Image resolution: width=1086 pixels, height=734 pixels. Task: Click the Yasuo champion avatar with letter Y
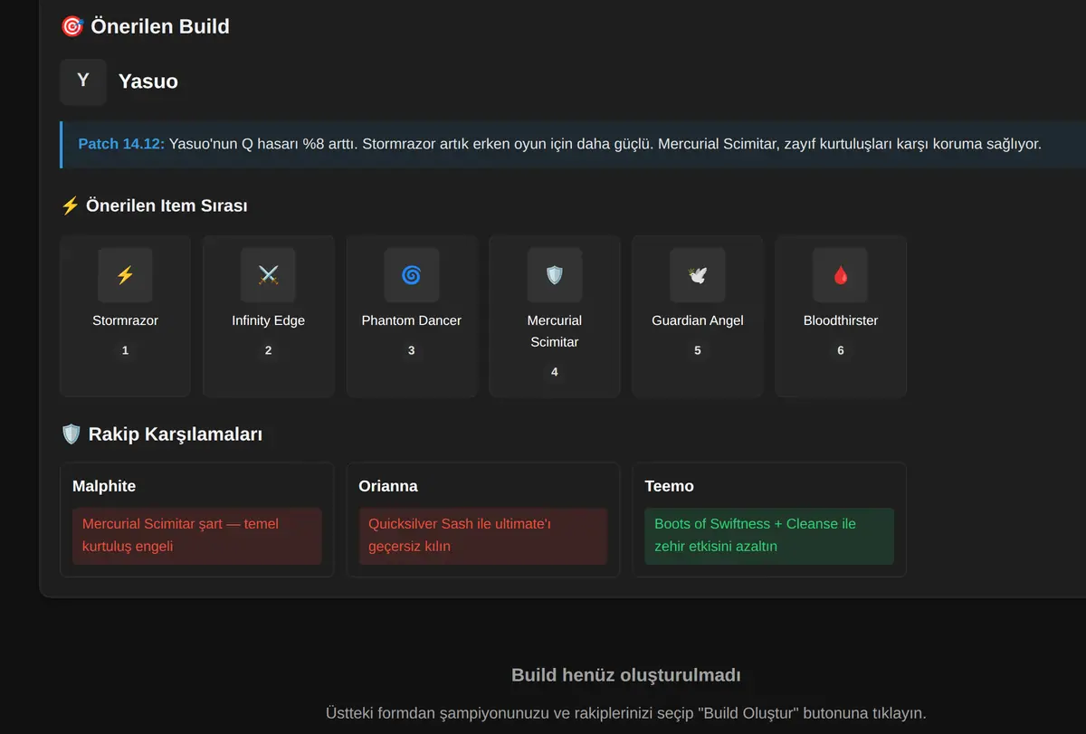pyautogui.click(x=83, y=81)
